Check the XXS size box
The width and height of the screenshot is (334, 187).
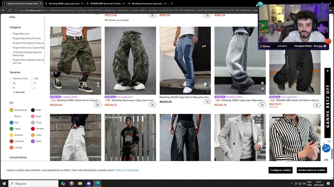32,78
